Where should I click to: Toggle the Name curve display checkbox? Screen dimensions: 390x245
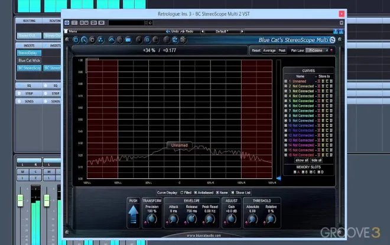217,192
